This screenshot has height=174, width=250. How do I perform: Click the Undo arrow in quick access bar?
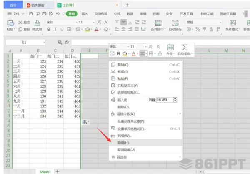[58, 14]
